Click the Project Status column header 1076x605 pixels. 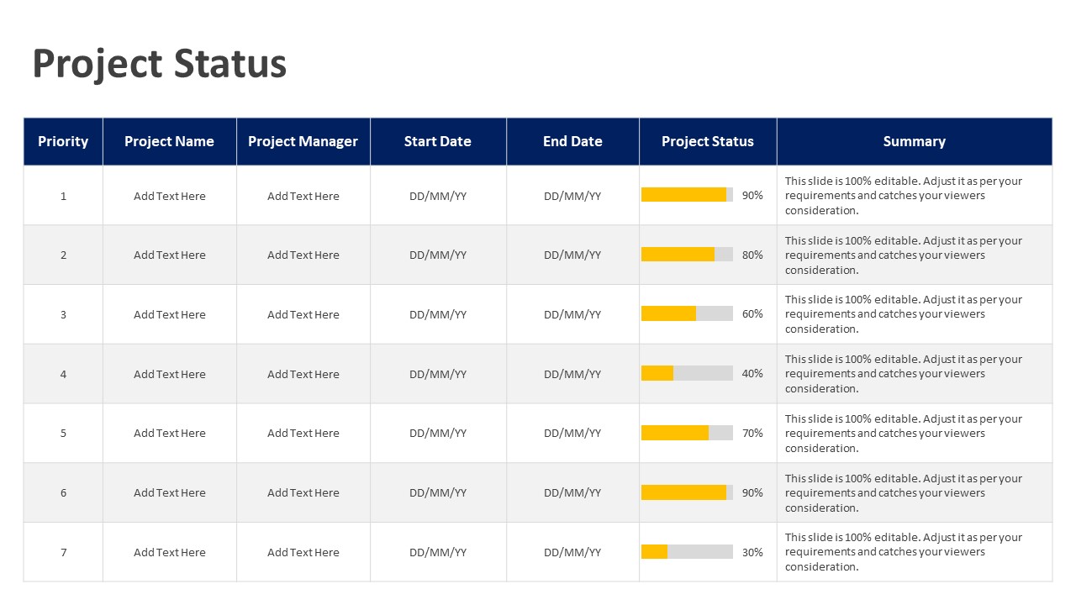708,141
